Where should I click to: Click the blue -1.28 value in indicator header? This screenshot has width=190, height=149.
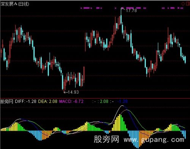[122, 101]
